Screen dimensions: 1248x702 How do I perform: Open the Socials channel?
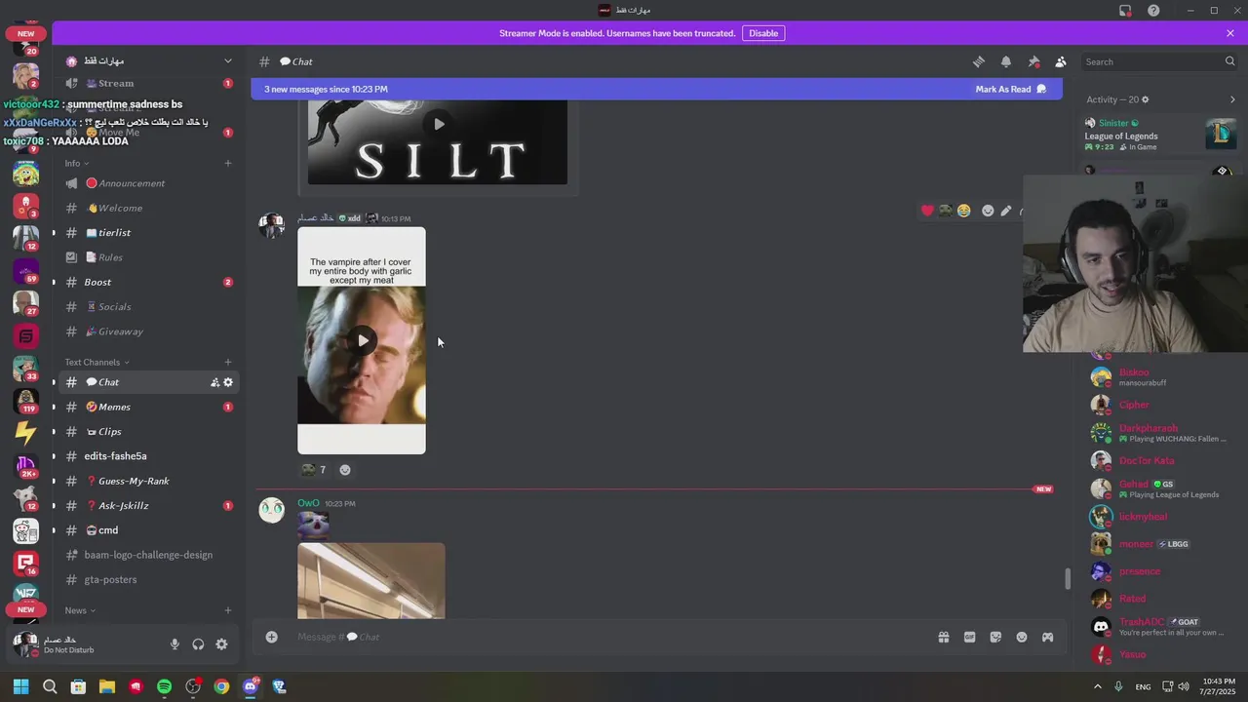[148, 306]
